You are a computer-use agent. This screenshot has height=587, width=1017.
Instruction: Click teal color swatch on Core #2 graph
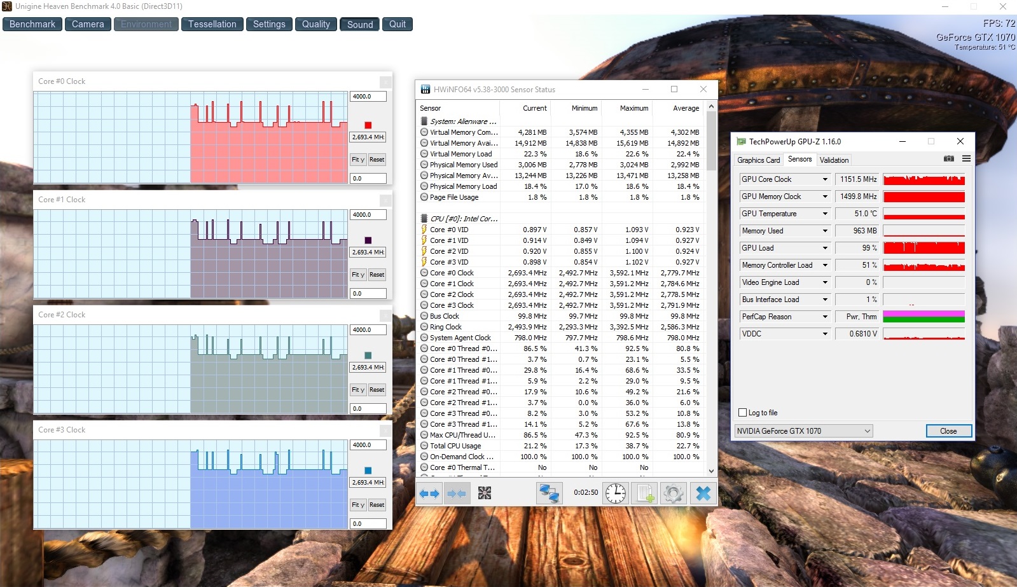coord(368,356)
